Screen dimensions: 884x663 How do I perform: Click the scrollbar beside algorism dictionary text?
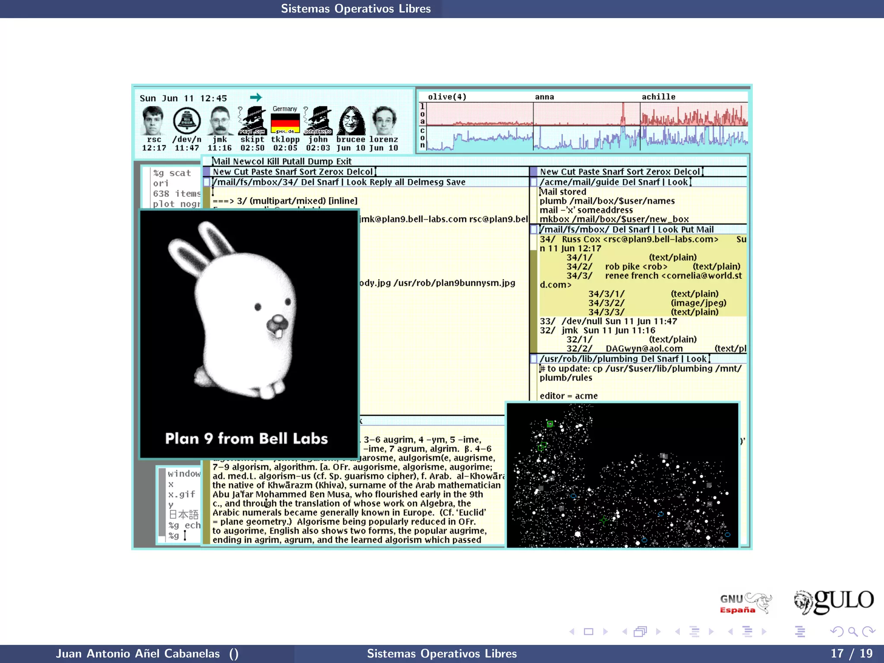206,502
